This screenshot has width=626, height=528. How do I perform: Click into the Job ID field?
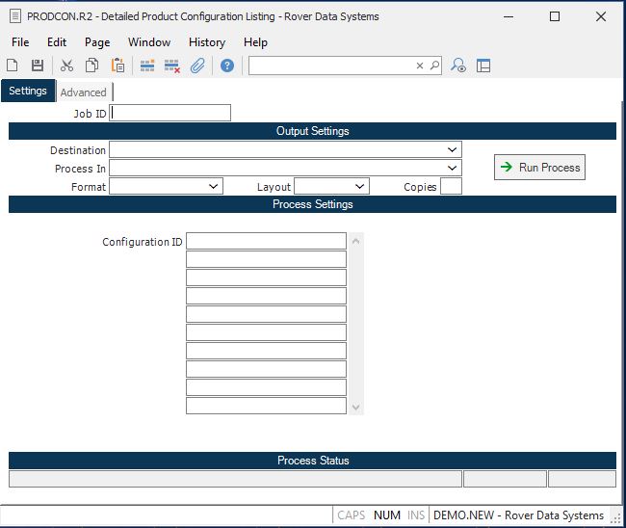[170, 113]
